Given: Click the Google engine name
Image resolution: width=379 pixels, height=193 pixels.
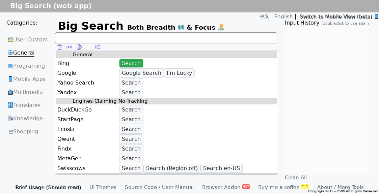Looking at the screenshot, I should (x=67, y=73).
